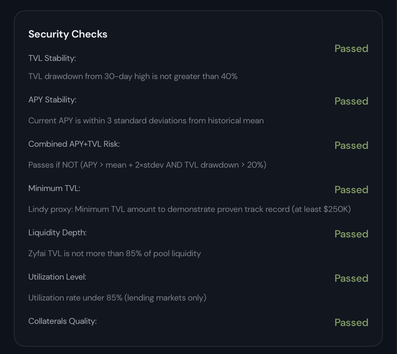Select the TVL drawdown 30-day high description
This screenshot has height=354, width=397.
click(133, 76)
